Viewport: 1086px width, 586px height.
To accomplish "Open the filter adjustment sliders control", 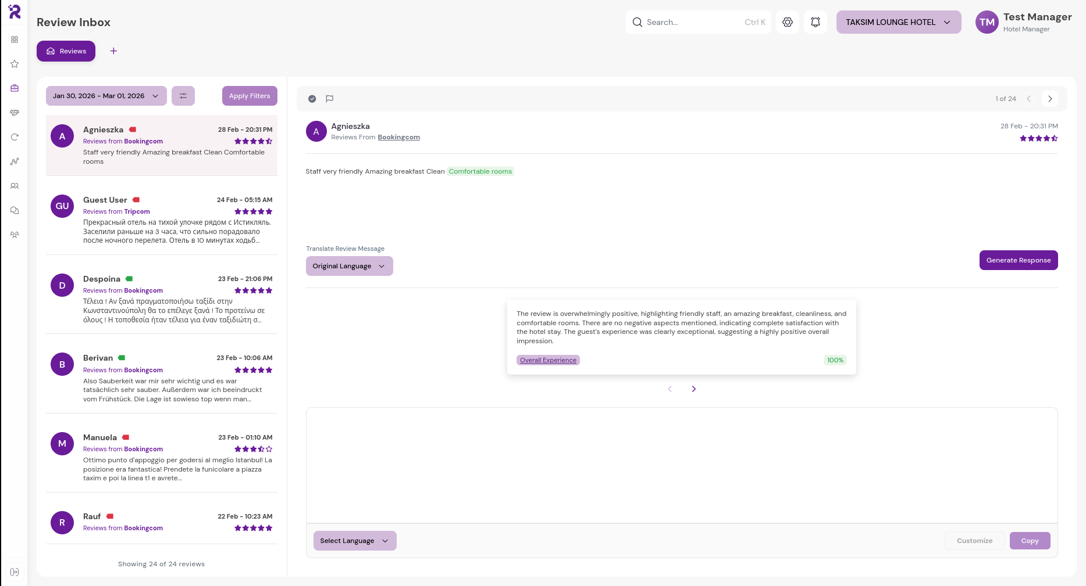I will [x=183, y=96].
